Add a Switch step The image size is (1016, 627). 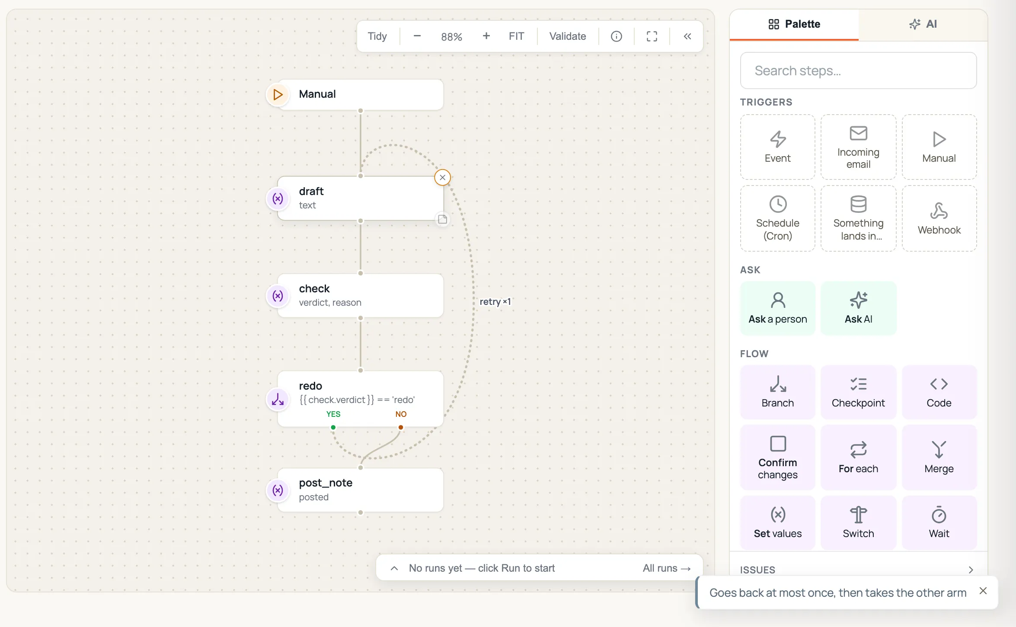(x=858, y=522)
